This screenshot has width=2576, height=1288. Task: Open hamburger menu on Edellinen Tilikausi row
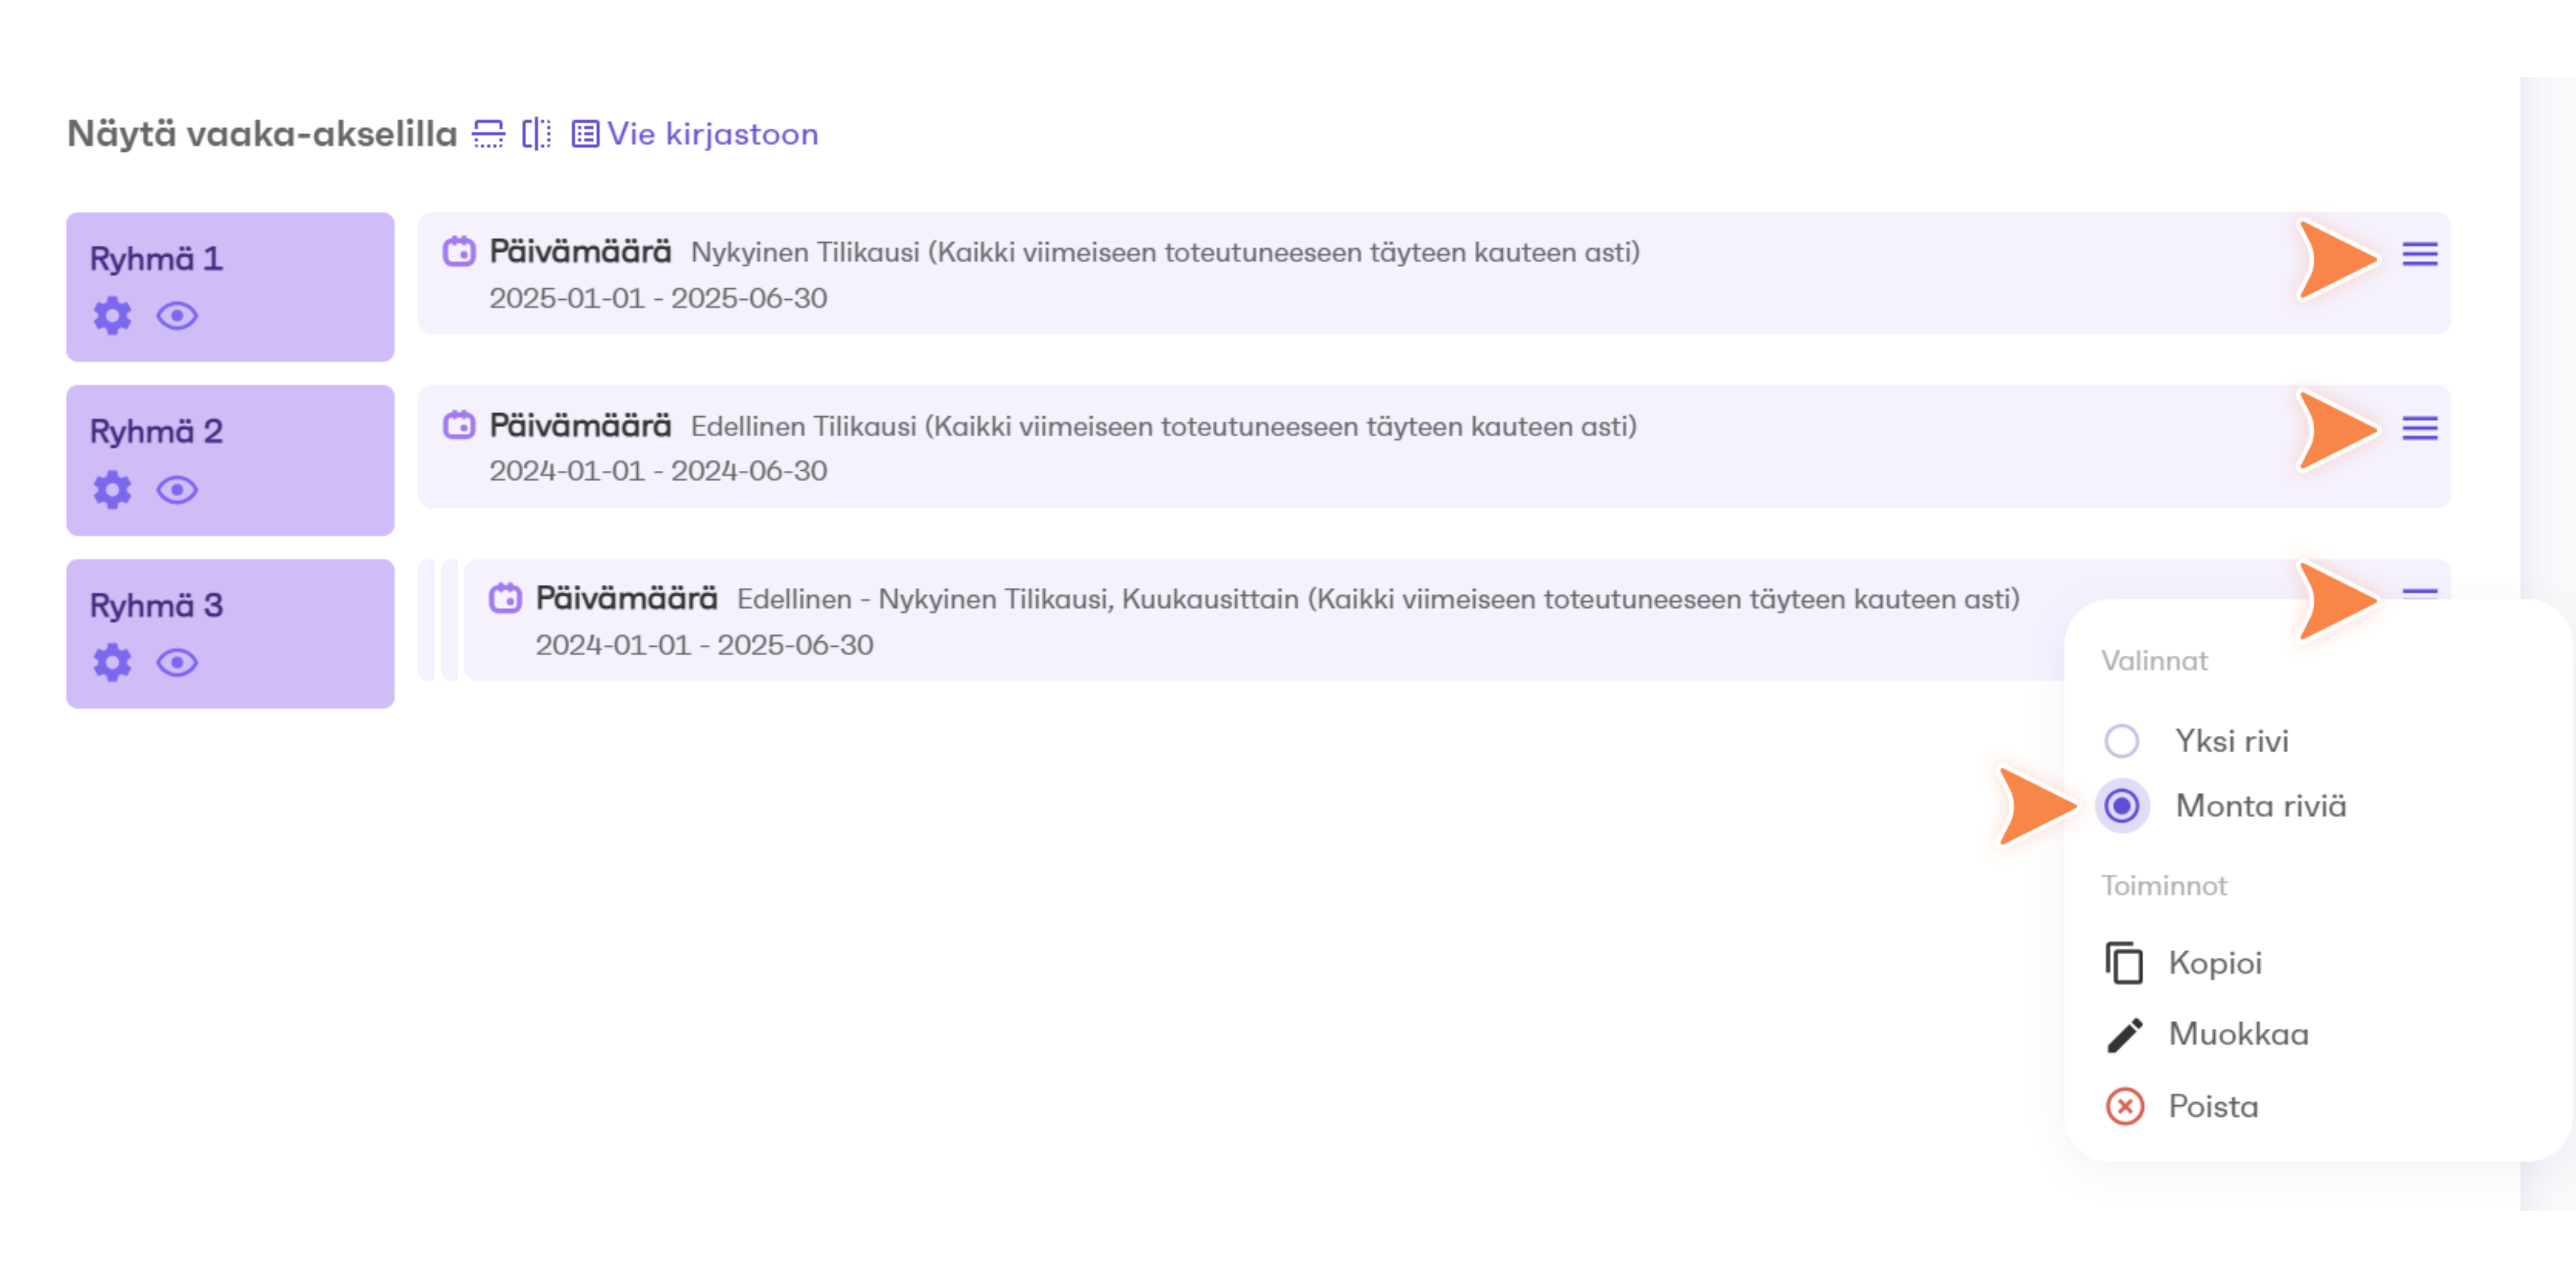(2420, 428)
